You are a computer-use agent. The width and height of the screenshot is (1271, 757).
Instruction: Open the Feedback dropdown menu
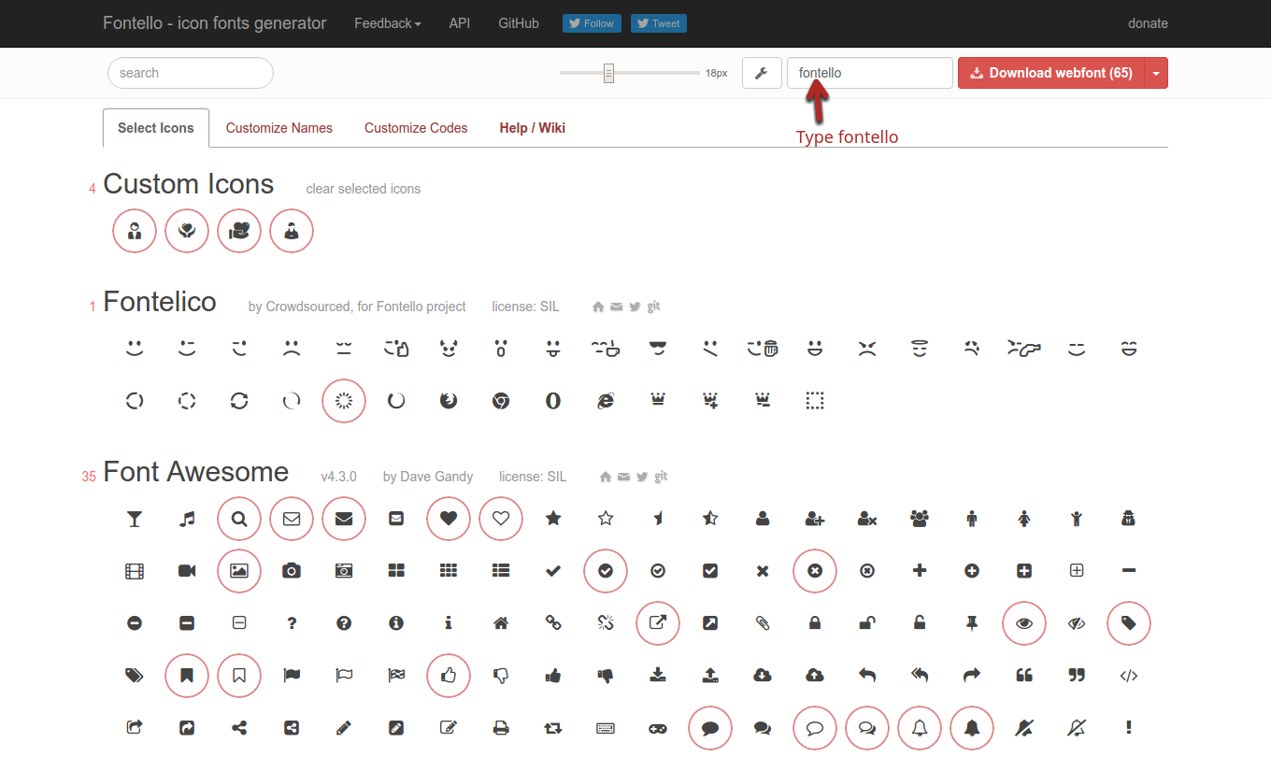point(387,23)
